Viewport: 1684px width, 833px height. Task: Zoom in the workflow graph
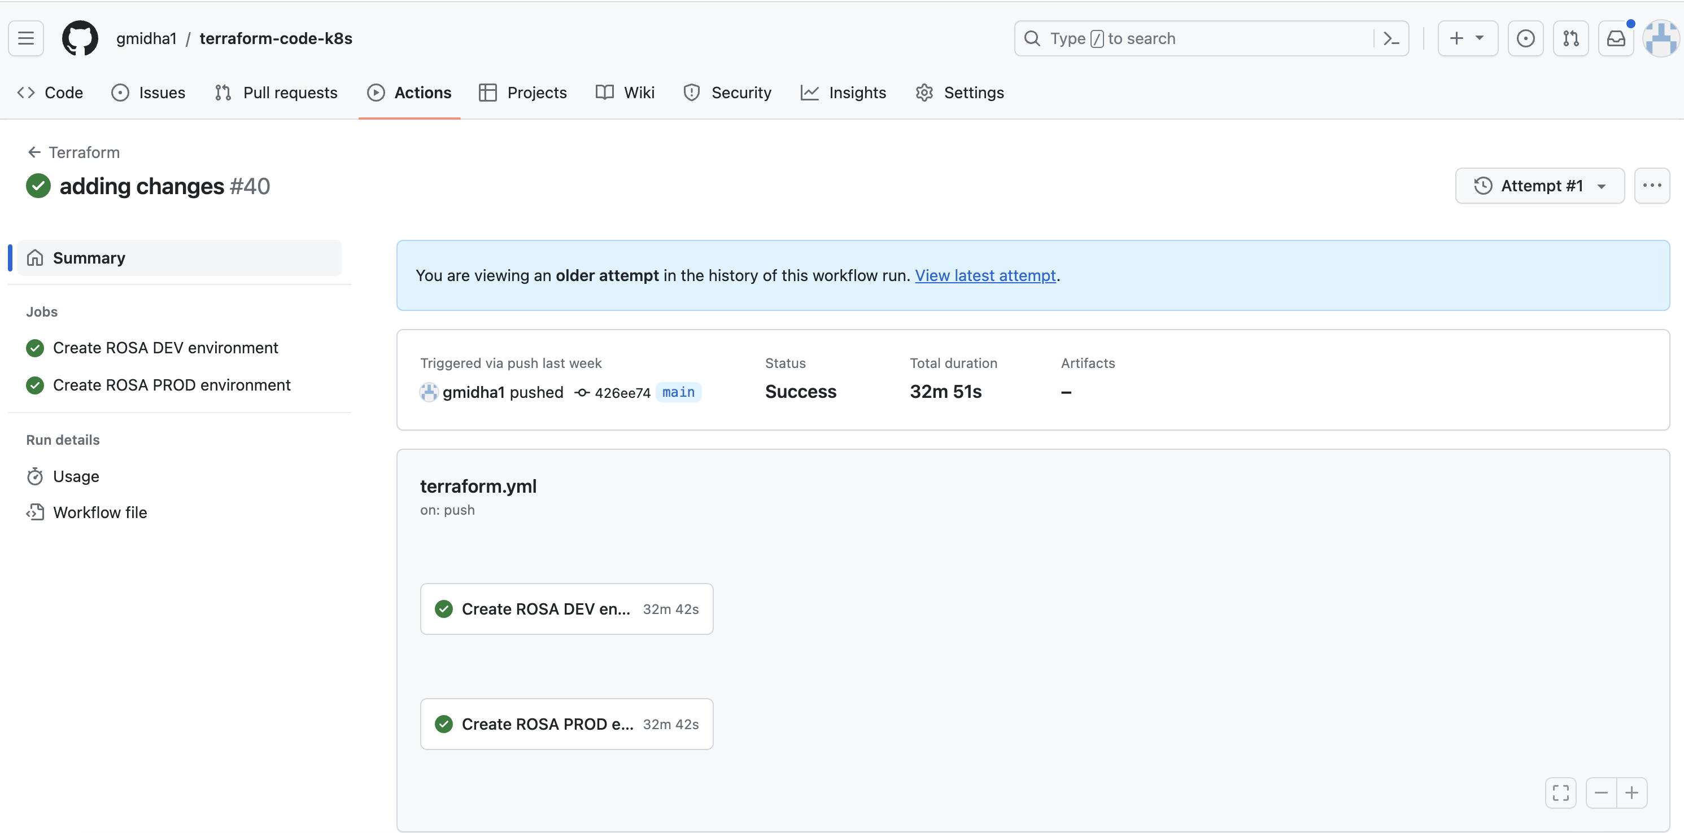click(x=1633, y=793)
